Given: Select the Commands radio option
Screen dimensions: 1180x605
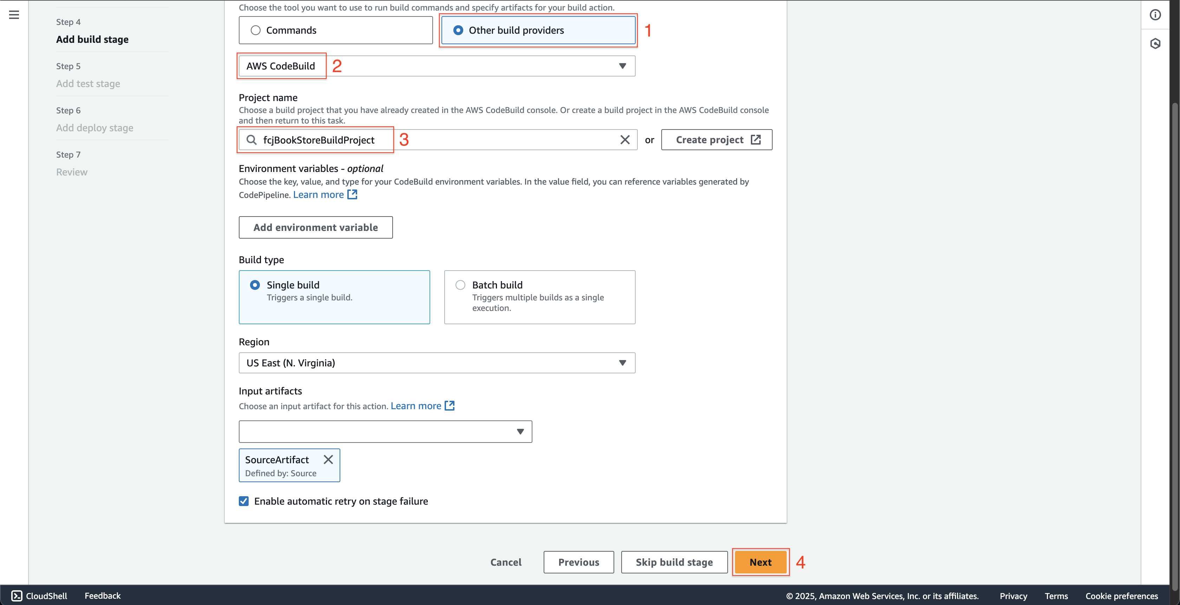Looking at the screenshot, I should [336, 30].
